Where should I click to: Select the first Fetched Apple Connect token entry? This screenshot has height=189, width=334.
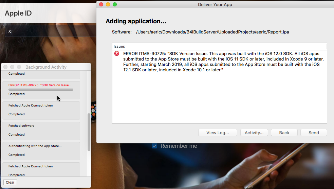[x=41, y=110]
